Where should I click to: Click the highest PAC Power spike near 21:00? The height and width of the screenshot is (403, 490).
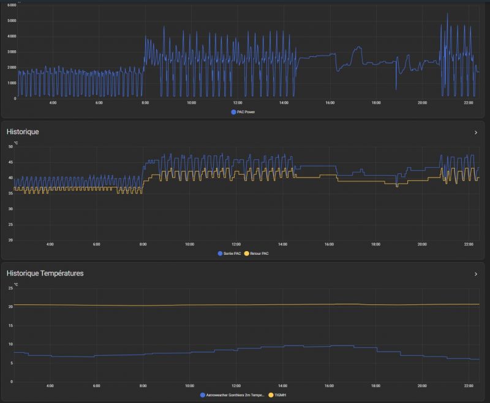point(447,15)
